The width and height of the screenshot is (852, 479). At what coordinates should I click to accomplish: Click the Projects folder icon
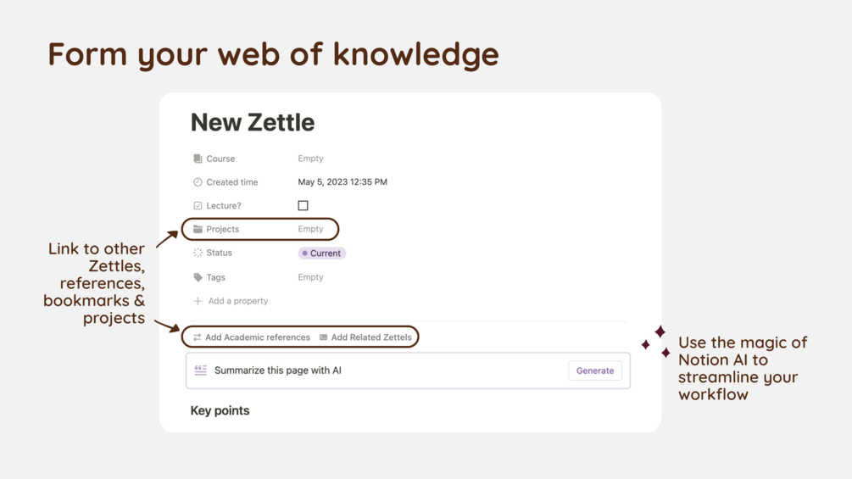click(x=198, y=229)
